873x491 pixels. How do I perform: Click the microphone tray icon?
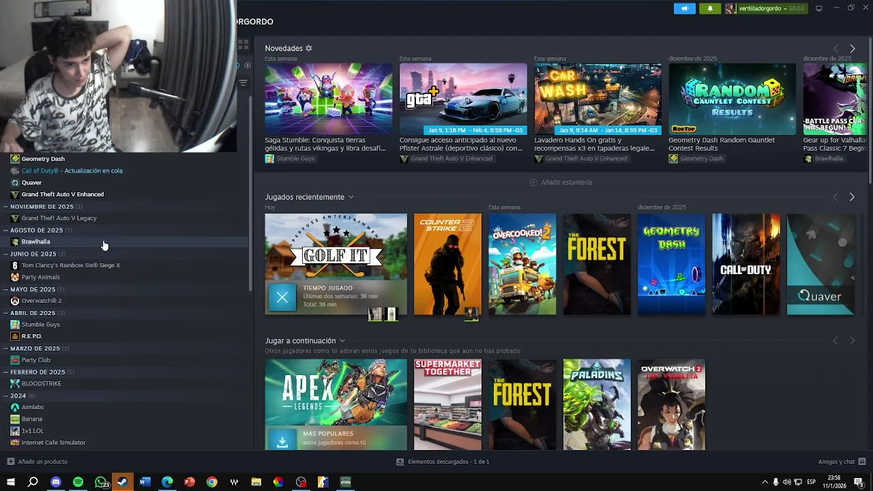[776, 482]
